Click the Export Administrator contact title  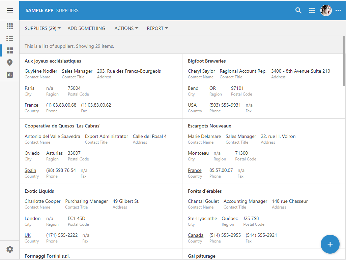point(106,136)
